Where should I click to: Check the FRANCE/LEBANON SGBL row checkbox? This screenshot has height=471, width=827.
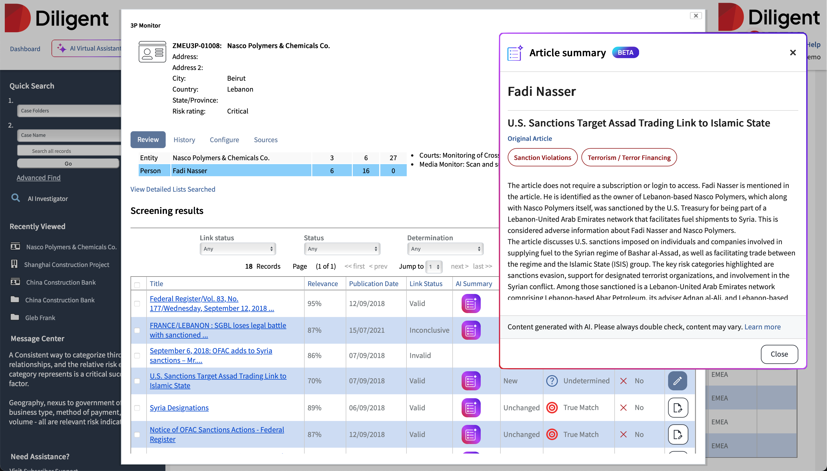[137, 330]
